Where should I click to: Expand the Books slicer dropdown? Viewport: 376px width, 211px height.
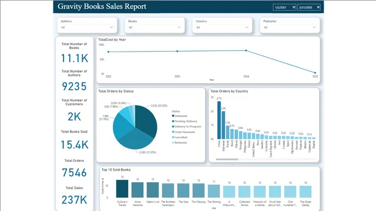click(x=179, y=28)
